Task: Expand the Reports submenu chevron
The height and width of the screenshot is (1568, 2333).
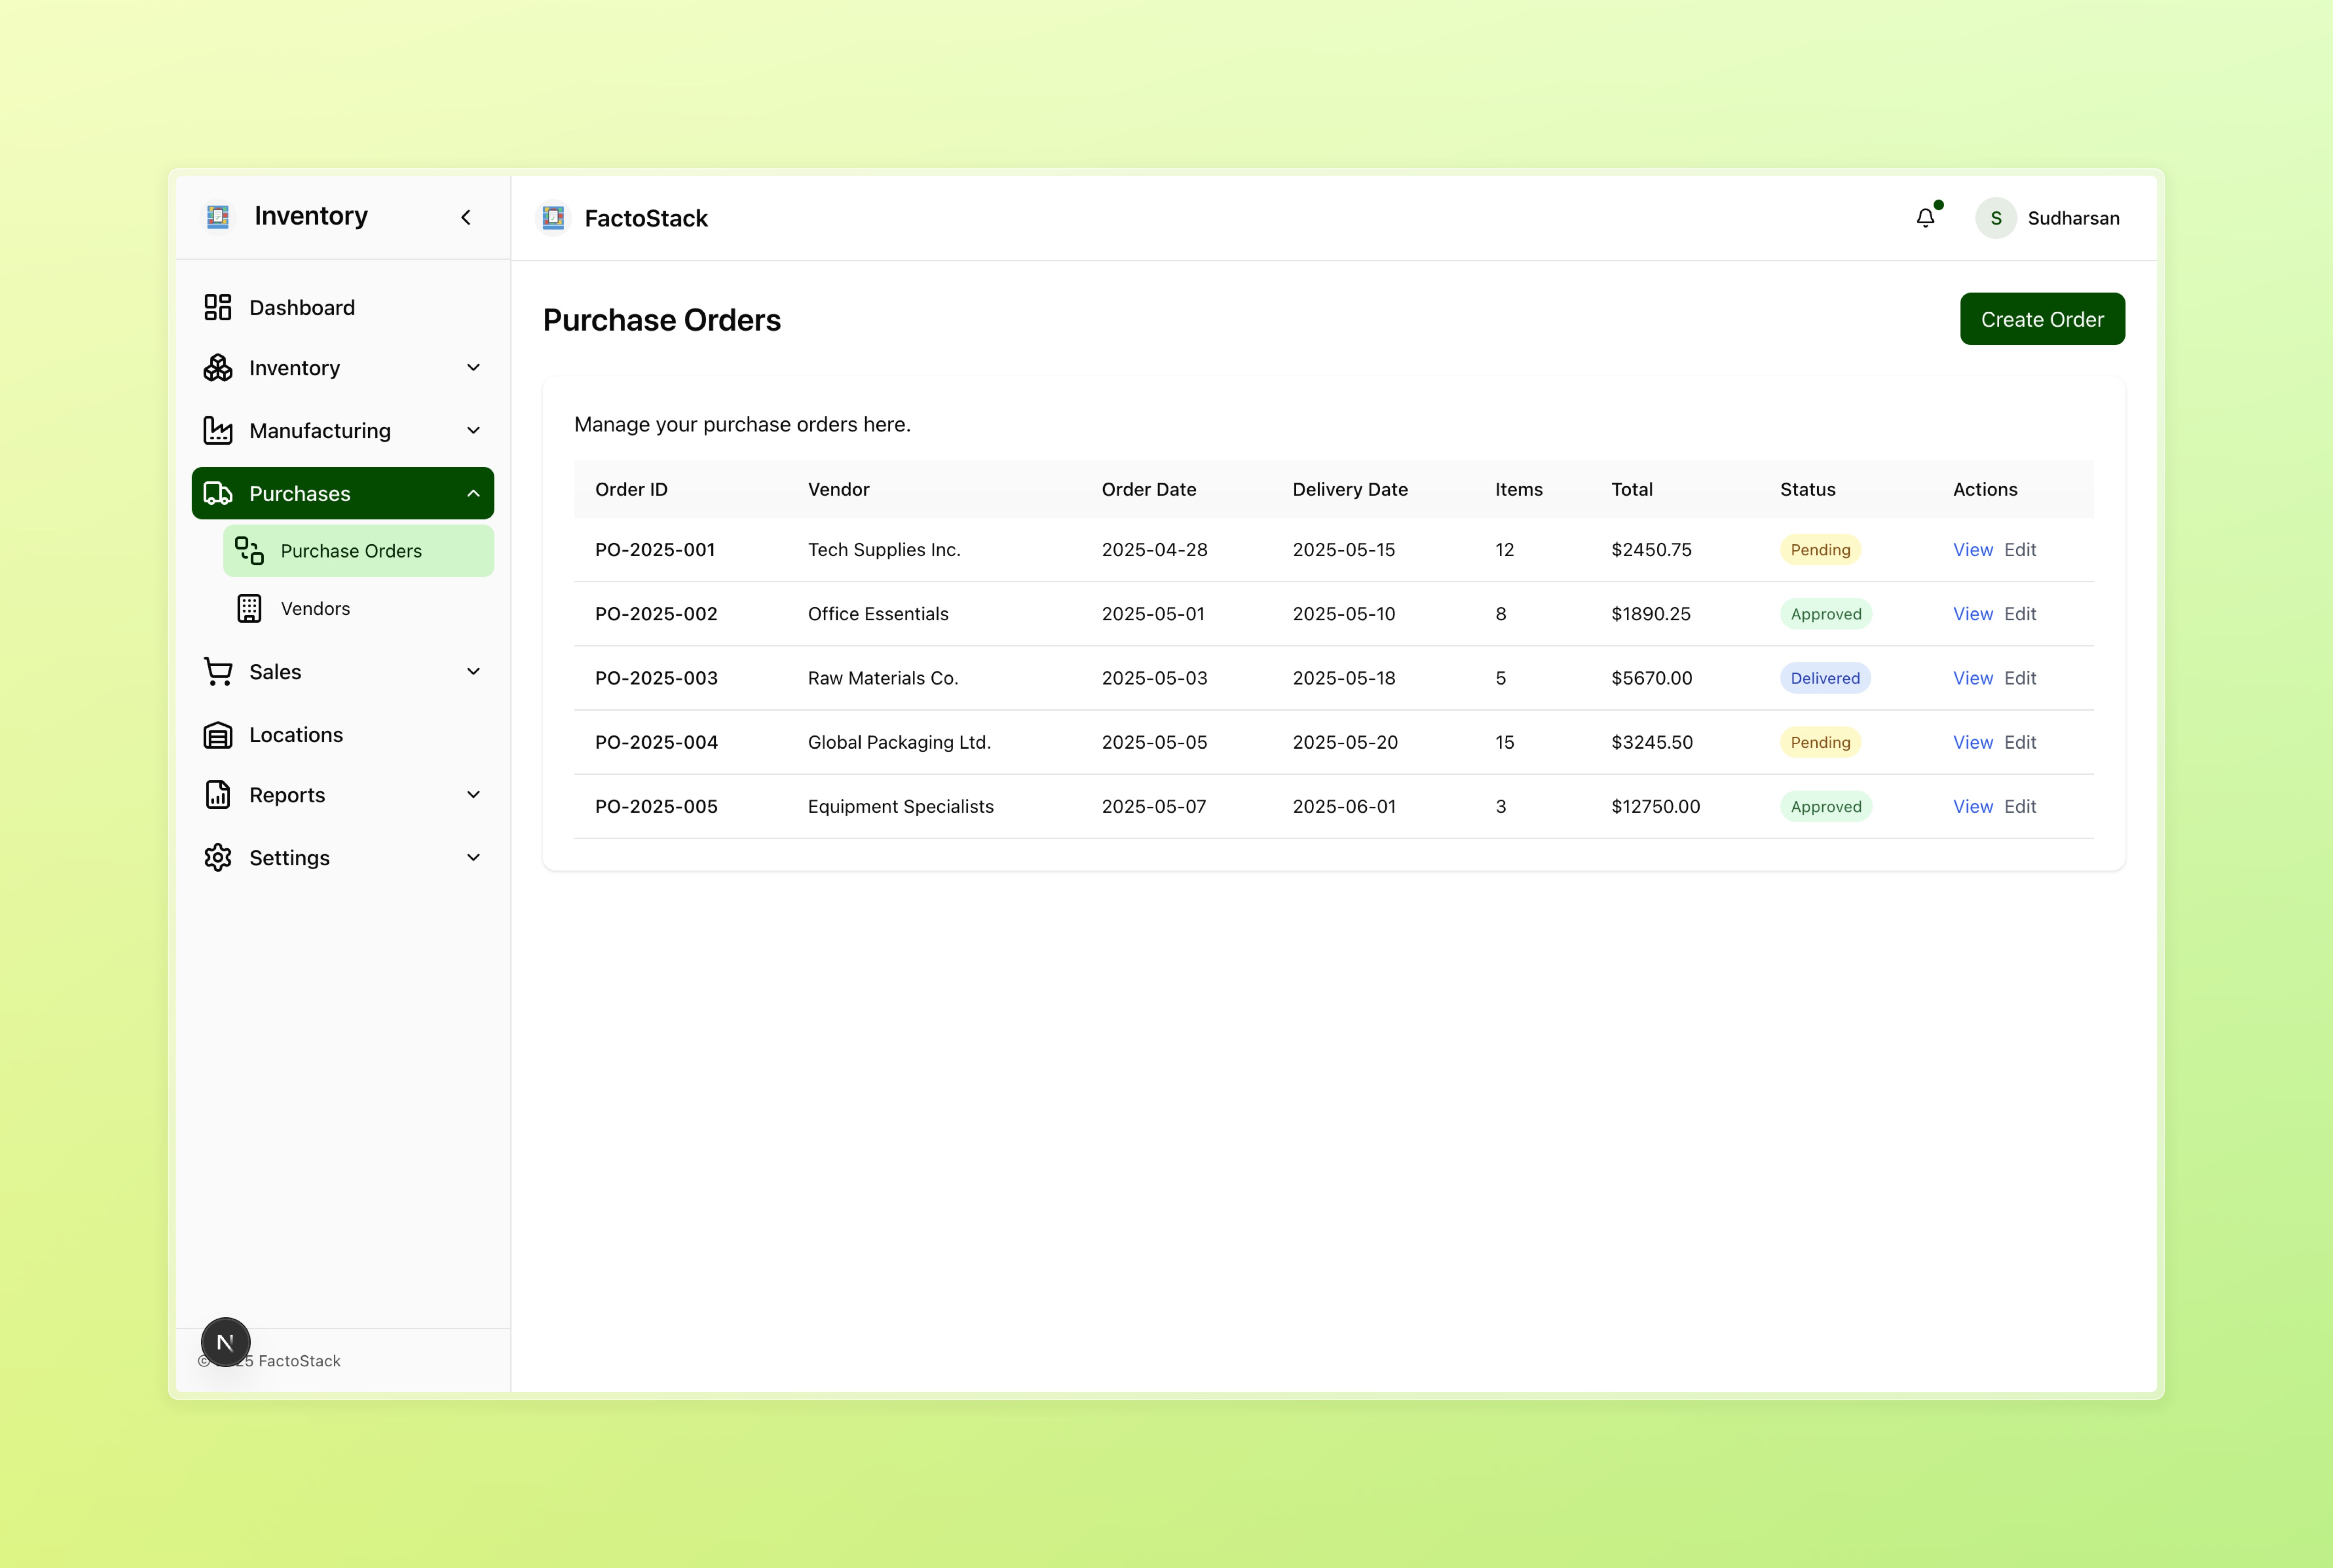Action: pyautogui.click(x=473, y=795)
